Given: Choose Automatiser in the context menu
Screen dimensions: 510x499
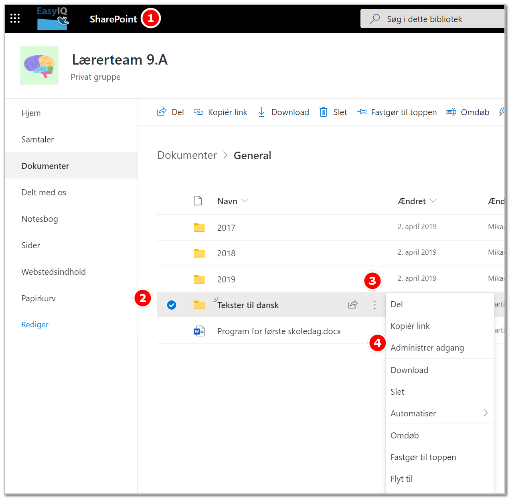Looking at the screenshot, I should (x=440, y=414).
